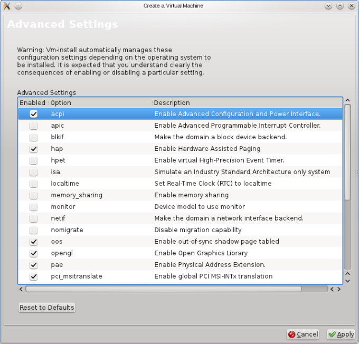This screenshot has width=359, height=344.
Task: Select the 'opengl' option name
Action: (x=62, y=253)
